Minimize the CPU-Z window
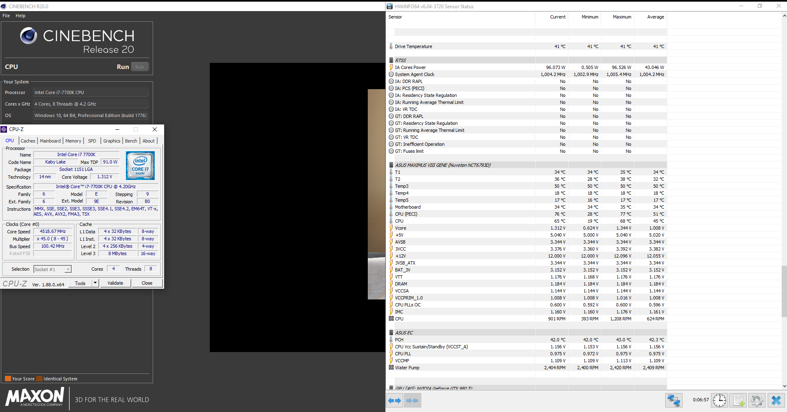The height and width of the screenshot is (412, 787). click(117, 129)
